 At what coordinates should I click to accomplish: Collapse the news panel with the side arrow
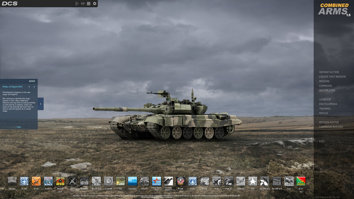click(41, 104)
